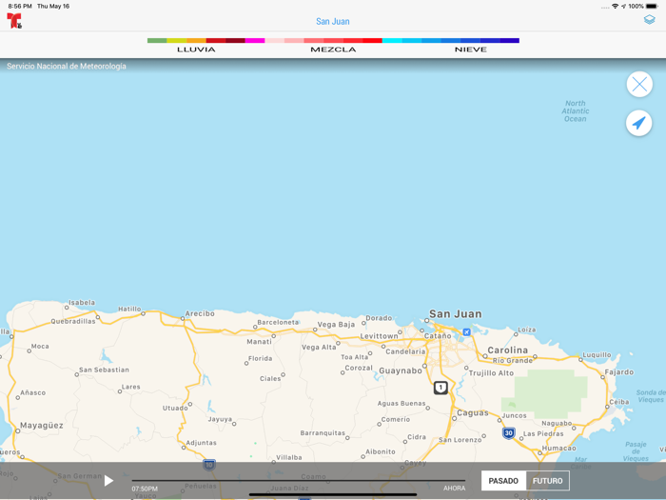
Task: Click the AHORA timeline end label
Action: pyautogui.click(x=454, y=488)
